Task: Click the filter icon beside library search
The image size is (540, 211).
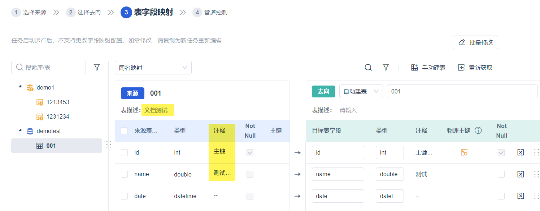Action: [x=97, y=67]
